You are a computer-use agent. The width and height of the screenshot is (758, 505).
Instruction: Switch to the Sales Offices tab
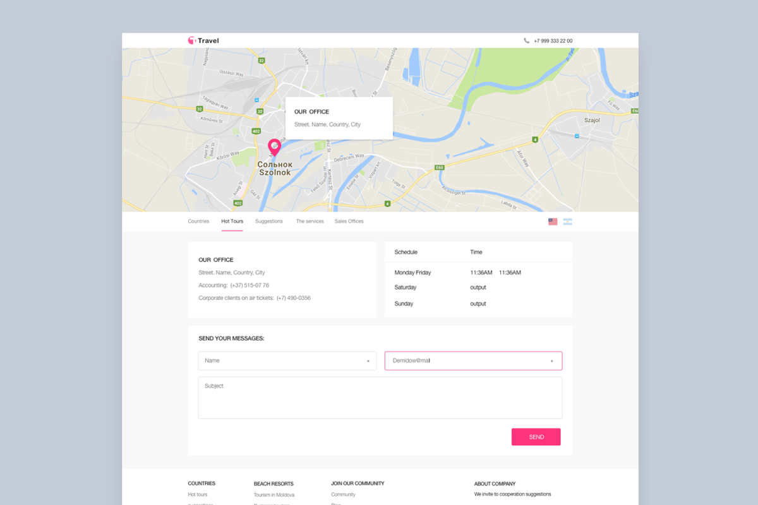pos(349,222)
